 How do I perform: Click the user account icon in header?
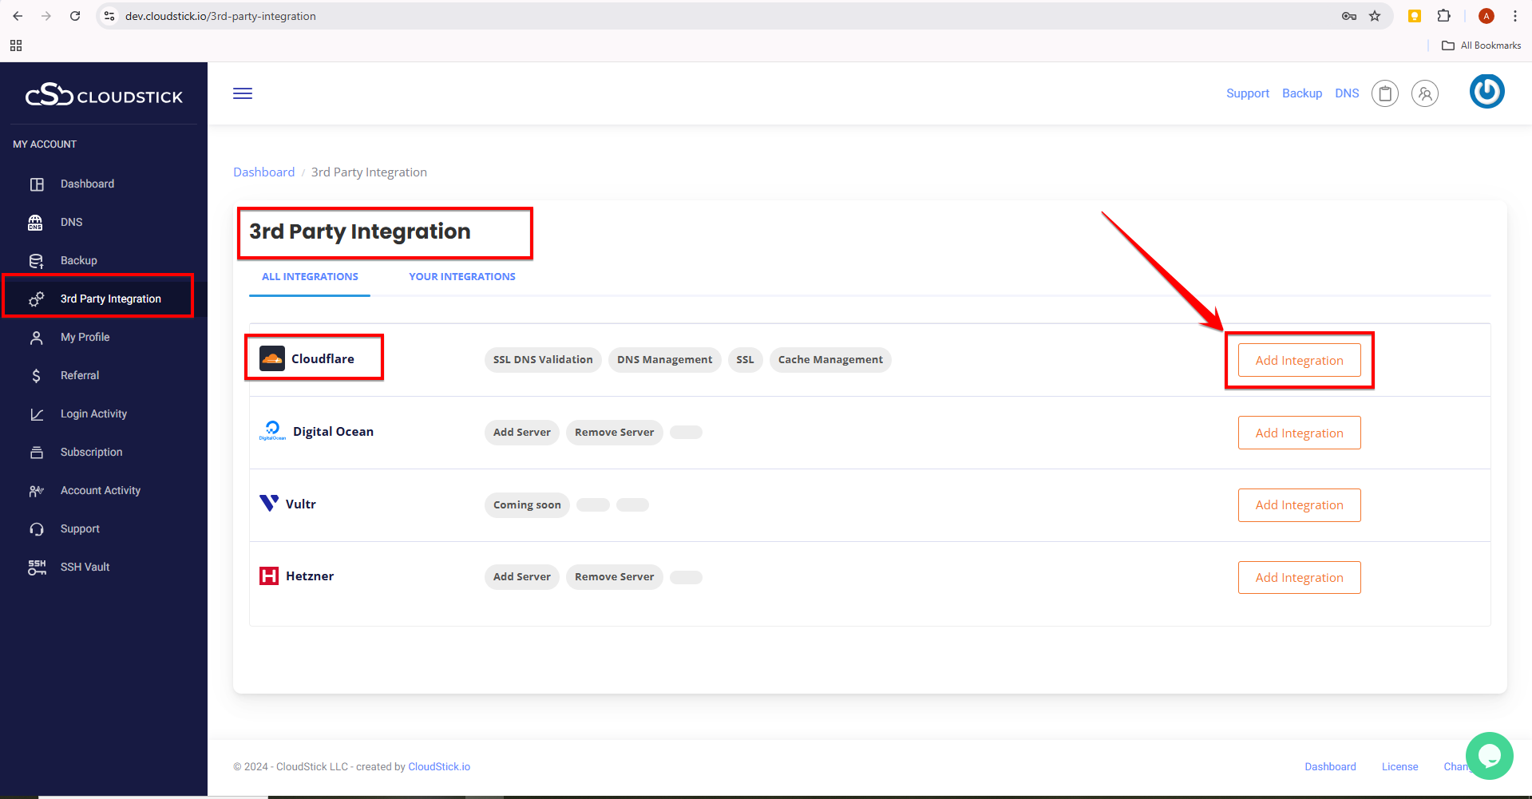1424,93
